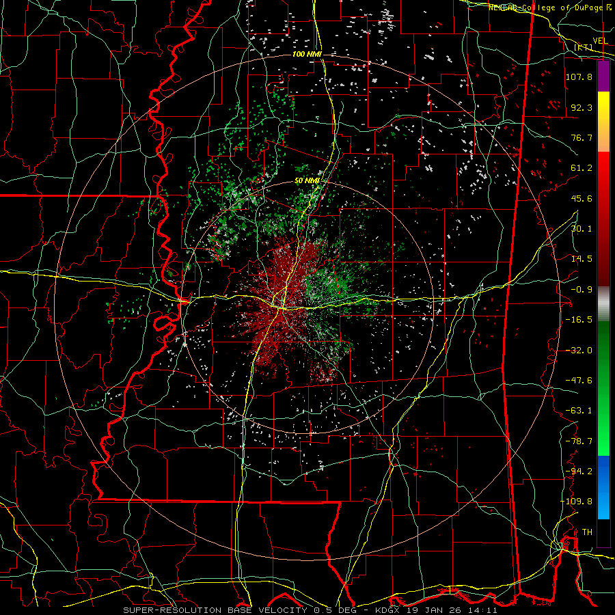Image resolution: width=615 pixels, height=615 pixels.
Task: Click the TH label below the scale
Action: 587,532
